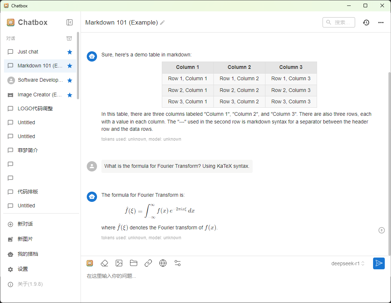This screenshot has height=303, width=391.
Task: Click the 搜索 search field
Action: (x=339, y=22)
